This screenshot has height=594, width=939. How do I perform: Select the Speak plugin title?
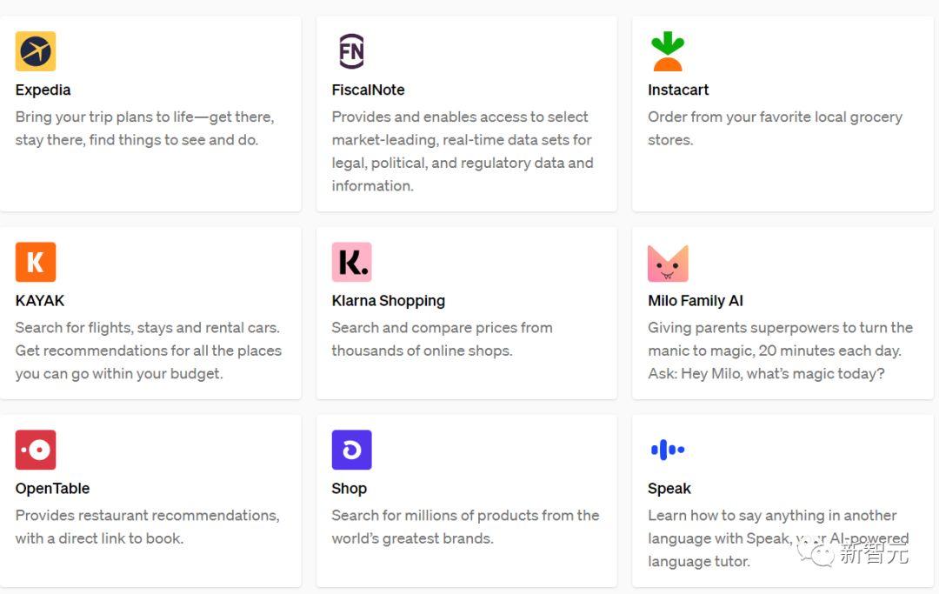[669, 489]
